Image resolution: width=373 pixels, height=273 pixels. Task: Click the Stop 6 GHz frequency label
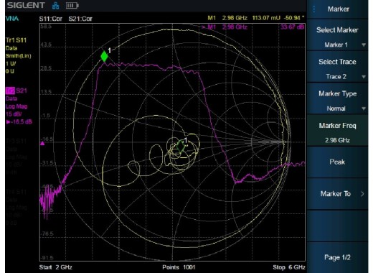(x=289, y=267)
